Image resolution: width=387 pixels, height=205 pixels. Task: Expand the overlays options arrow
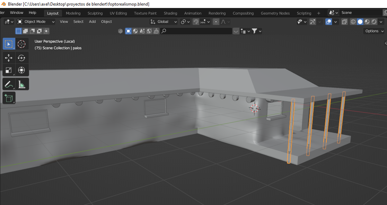335,22
